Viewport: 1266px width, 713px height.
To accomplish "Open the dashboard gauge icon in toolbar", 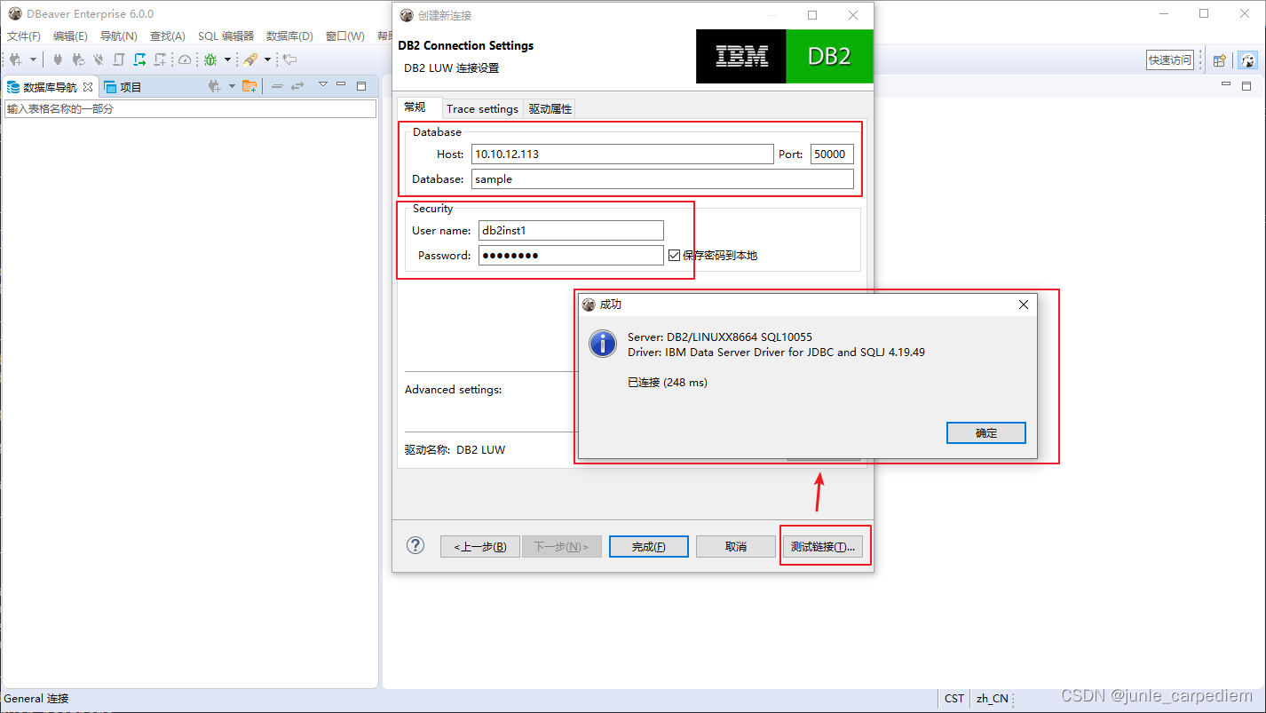I will 185,59.
